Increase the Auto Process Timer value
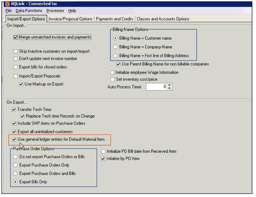This screenshot has height=197, width=256. click(170, 85)
